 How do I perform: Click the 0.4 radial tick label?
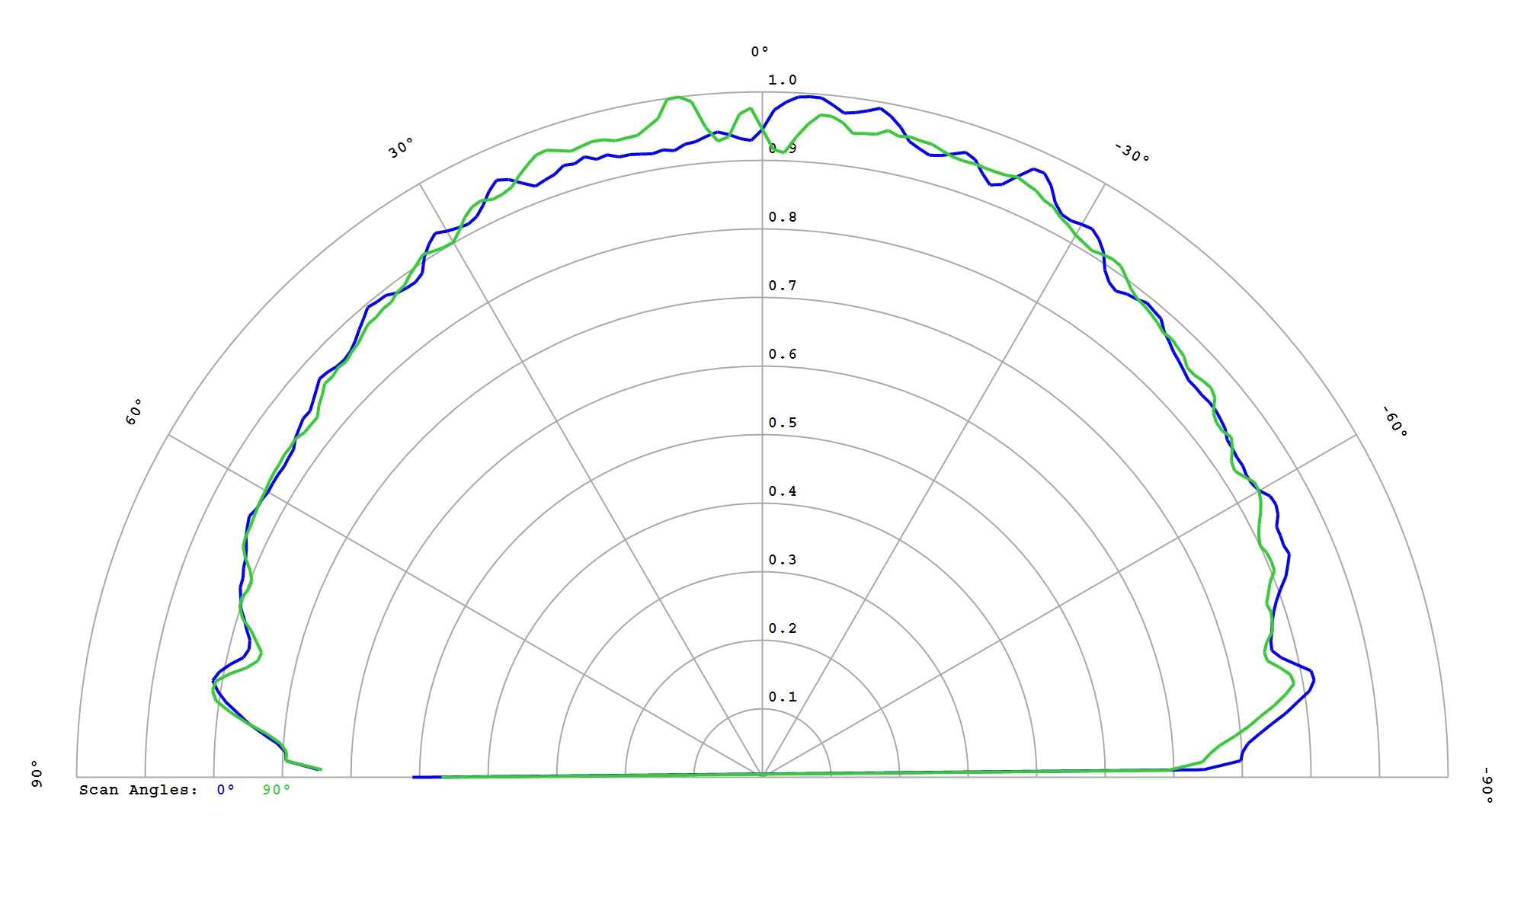point(782,491)
